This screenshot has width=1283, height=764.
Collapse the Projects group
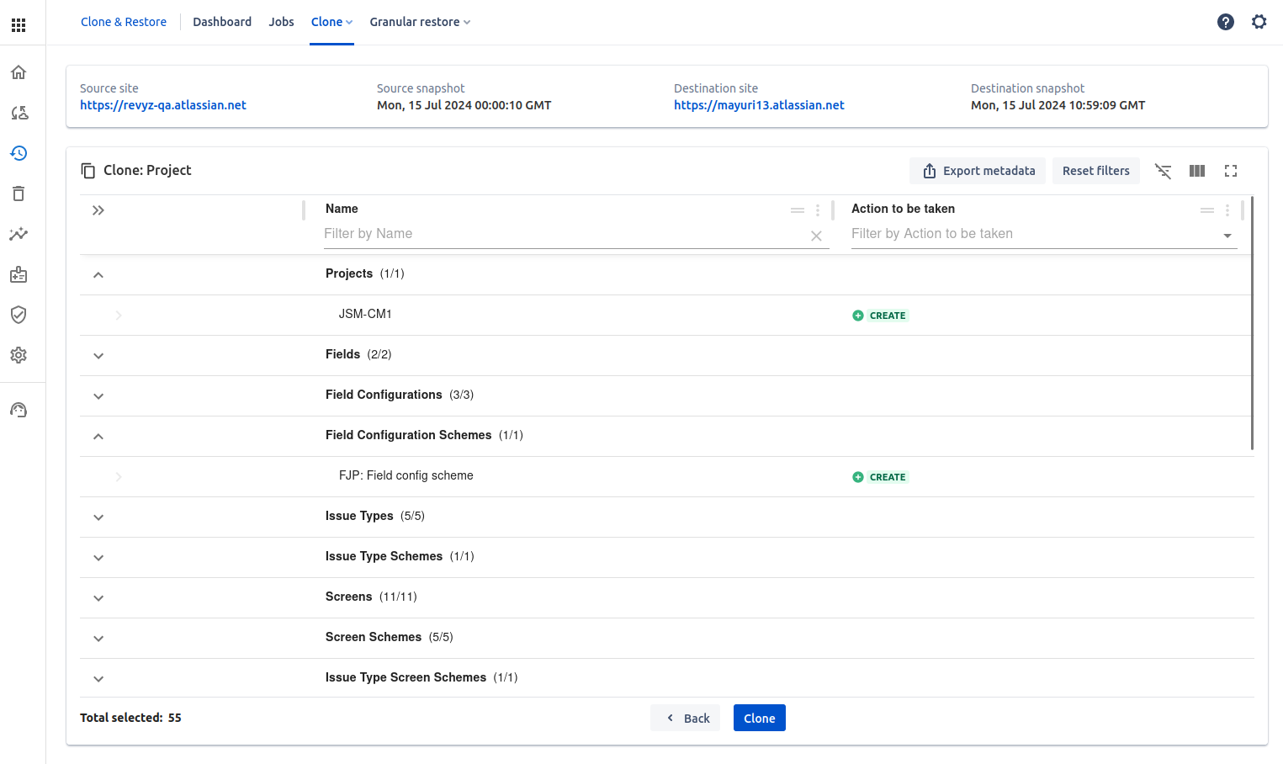pyautogui.click(x=98, y=275)
